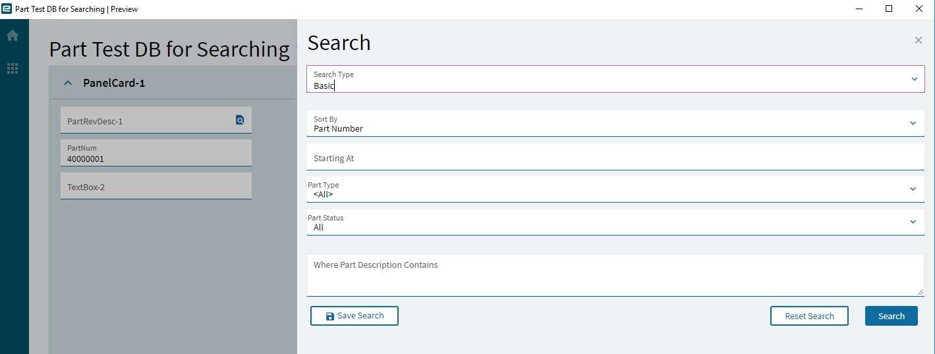Click the TextBox-2 input field
The image size is (935, 354).
point(156,186)
